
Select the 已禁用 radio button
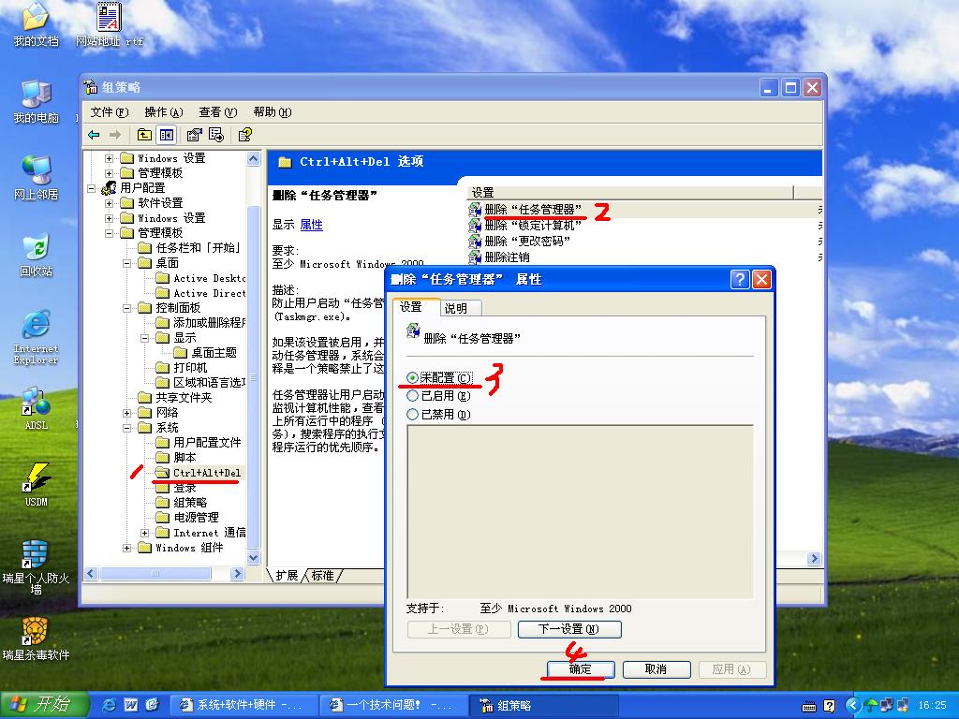point(412,415)
